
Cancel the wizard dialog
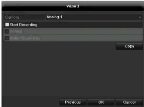(x=129, y=102)
